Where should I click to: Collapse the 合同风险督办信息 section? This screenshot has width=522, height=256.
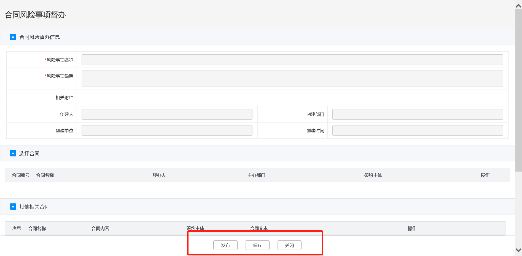point(13,37)
